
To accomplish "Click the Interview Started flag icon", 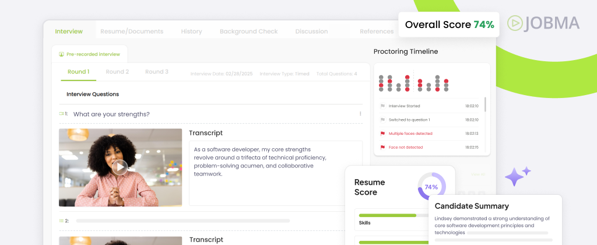I will point(382,106).
